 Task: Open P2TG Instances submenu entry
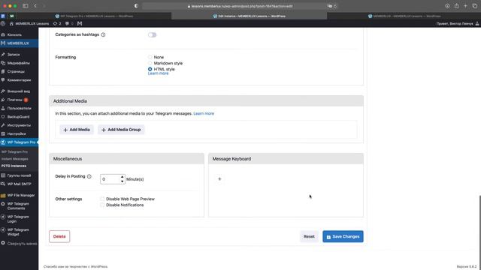click(14, 166)
